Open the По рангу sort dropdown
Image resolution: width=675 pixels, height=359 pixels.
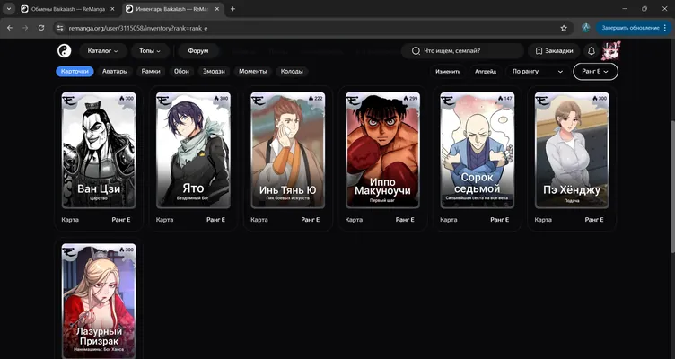(538, 72)
